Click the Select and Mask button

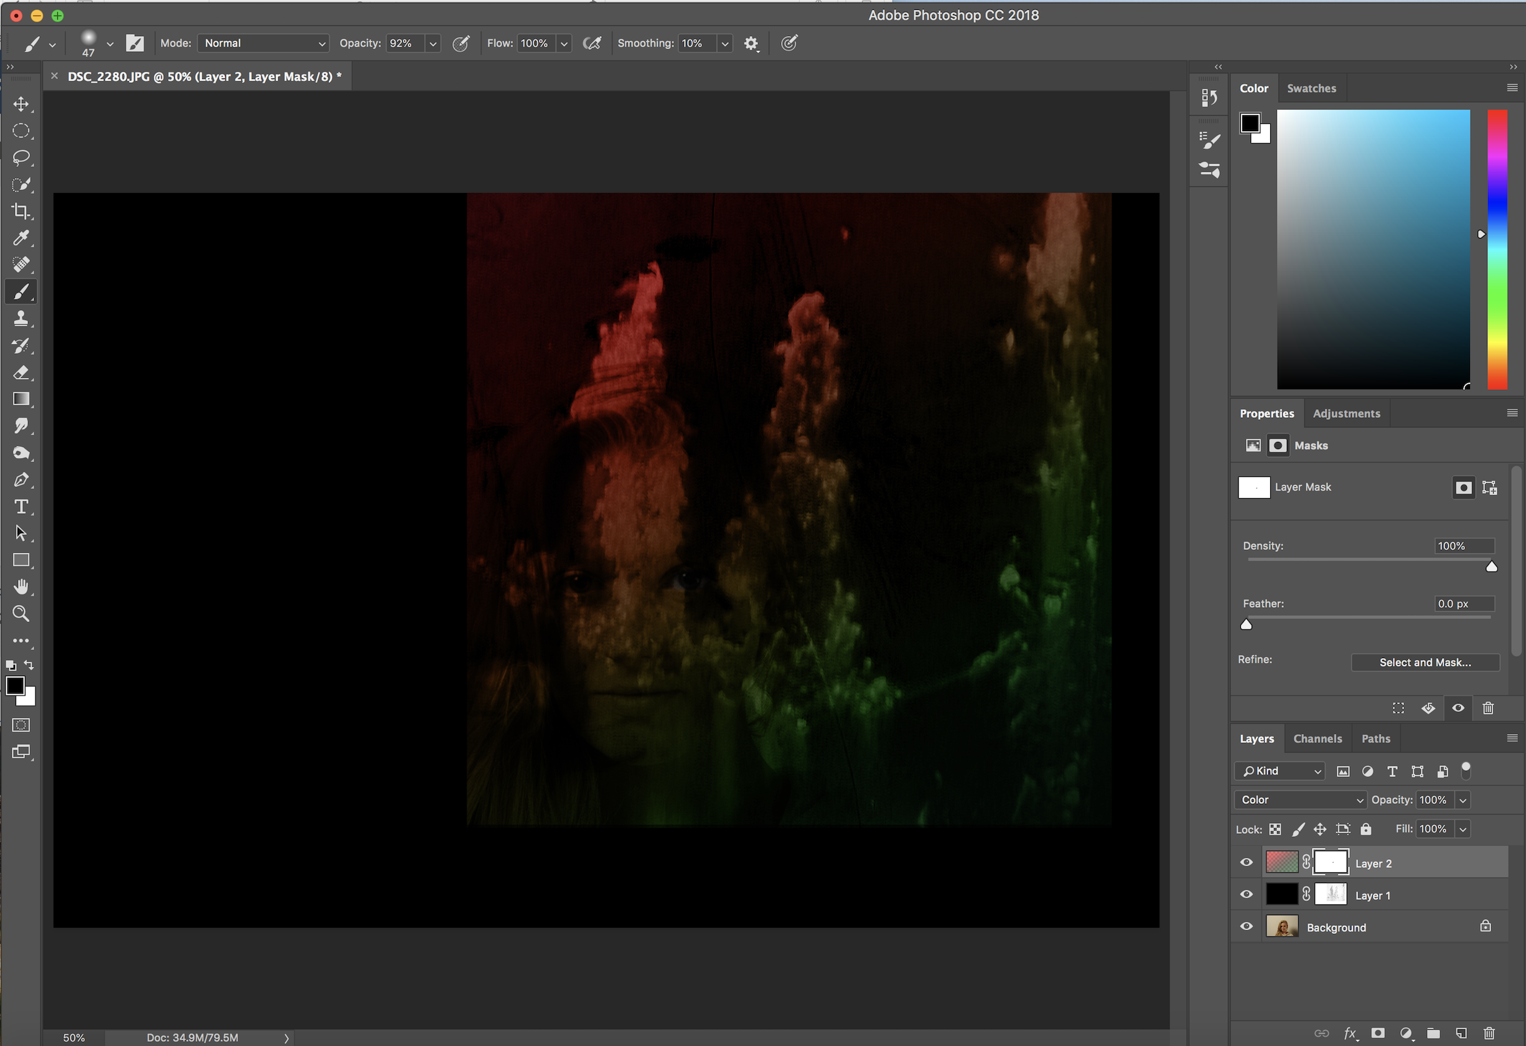tap(1424, 662)
